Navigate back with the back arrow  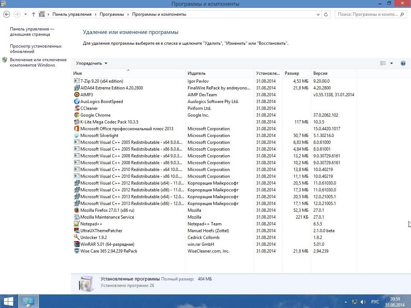click(x=6, y=14)
